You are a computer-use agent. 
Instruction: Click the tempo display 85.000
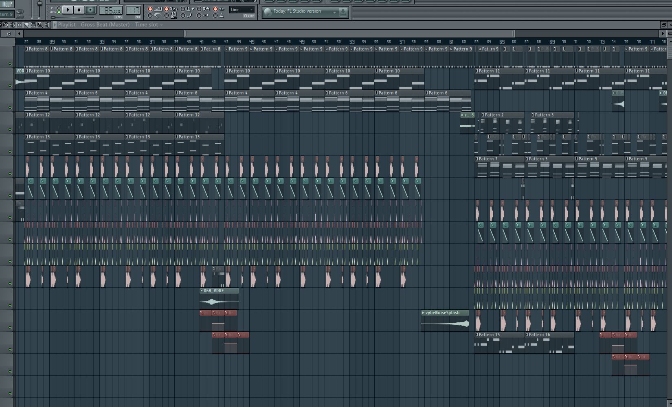click(x=111, y=11)
